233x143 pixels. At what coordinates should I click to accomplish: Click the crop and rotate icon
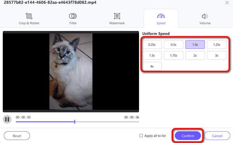coord(29,16)
